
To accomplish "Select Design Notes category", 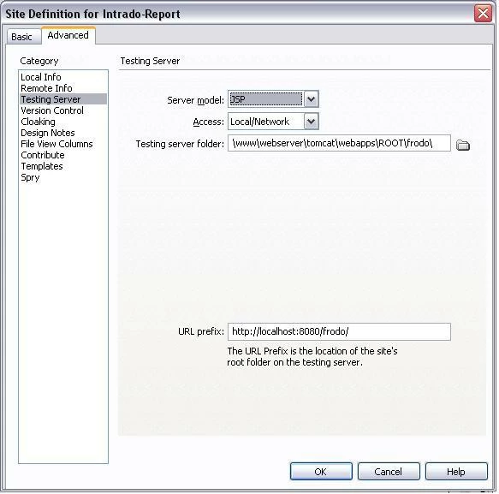I will pyautogui.click(x=48, y=133).
